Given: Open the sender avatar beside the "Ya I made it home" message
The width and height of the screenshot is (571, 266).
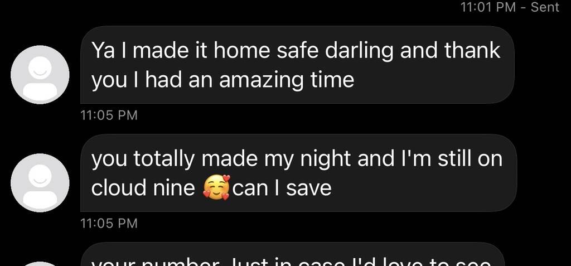Looking at the screenshot, I should pyautogui.click(x=40, y=75).
